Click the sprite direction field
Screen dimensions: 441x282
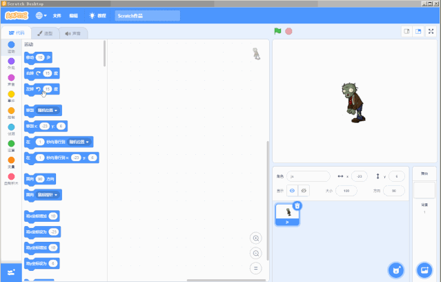tap(394, 191)
